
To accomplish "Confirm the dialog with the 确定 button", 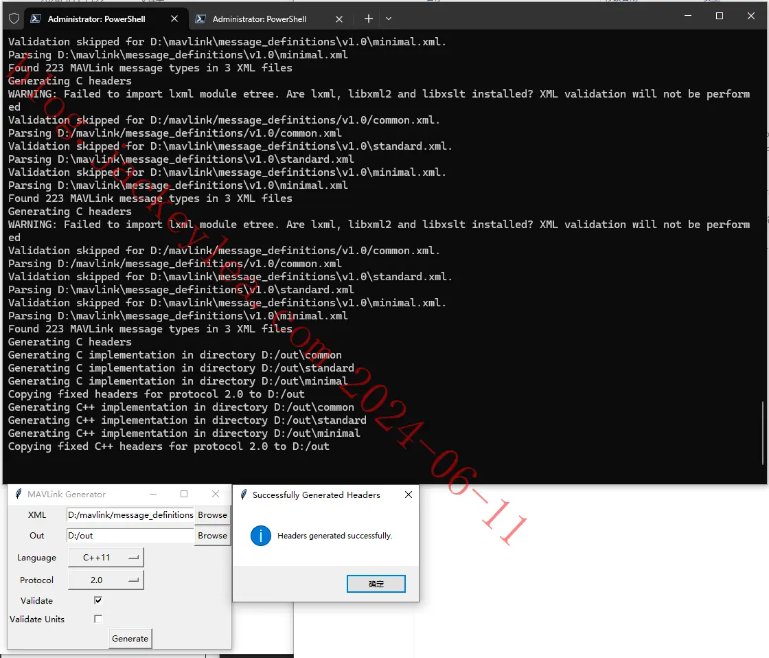I will click(x=376, y=583).
